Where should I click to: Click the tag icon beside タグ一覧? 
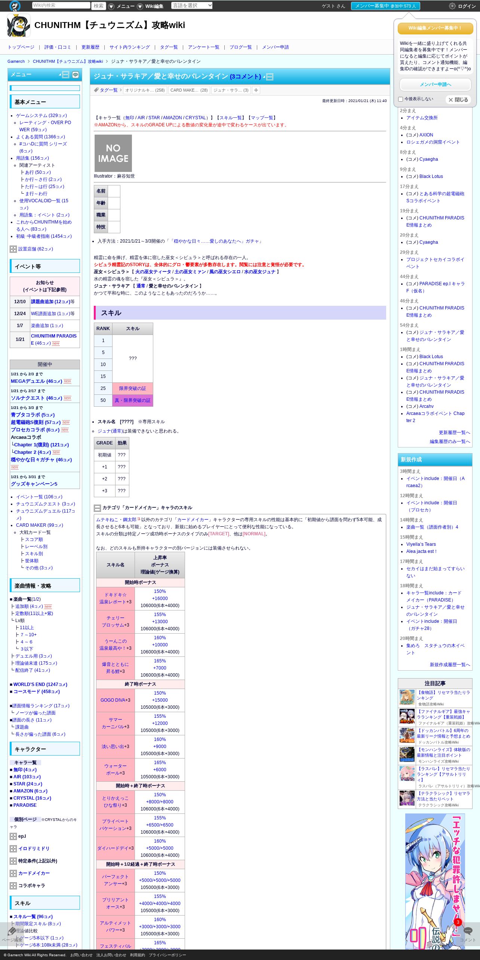tap(96, 90)
